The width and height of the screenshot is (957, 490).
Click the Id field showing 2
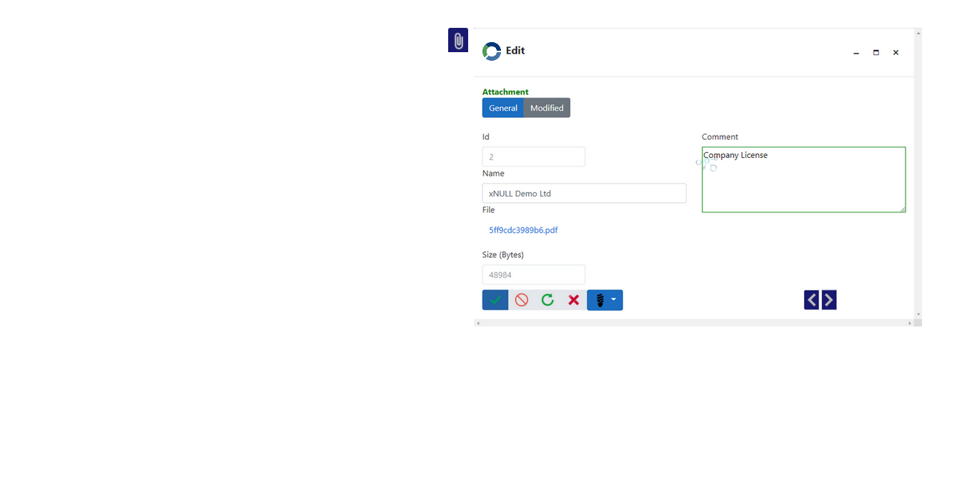pyautogui.click(x=534, y=157)
